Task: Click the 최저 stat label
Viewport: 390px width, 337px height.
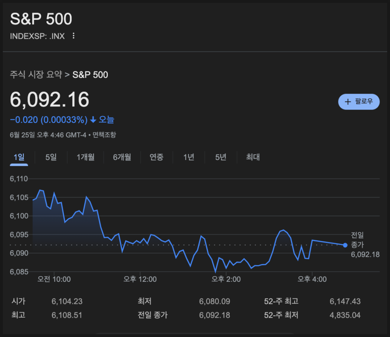Action: (145, 301)
